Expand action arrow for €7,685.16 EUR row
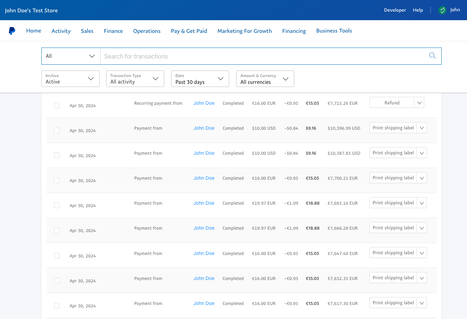This screenshot has width=467, height=319. point(422,203)
